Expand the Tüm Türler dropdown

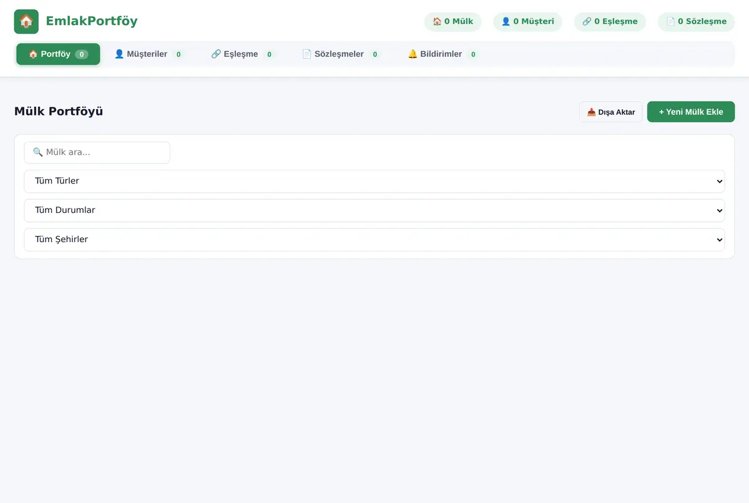[374, 181]
